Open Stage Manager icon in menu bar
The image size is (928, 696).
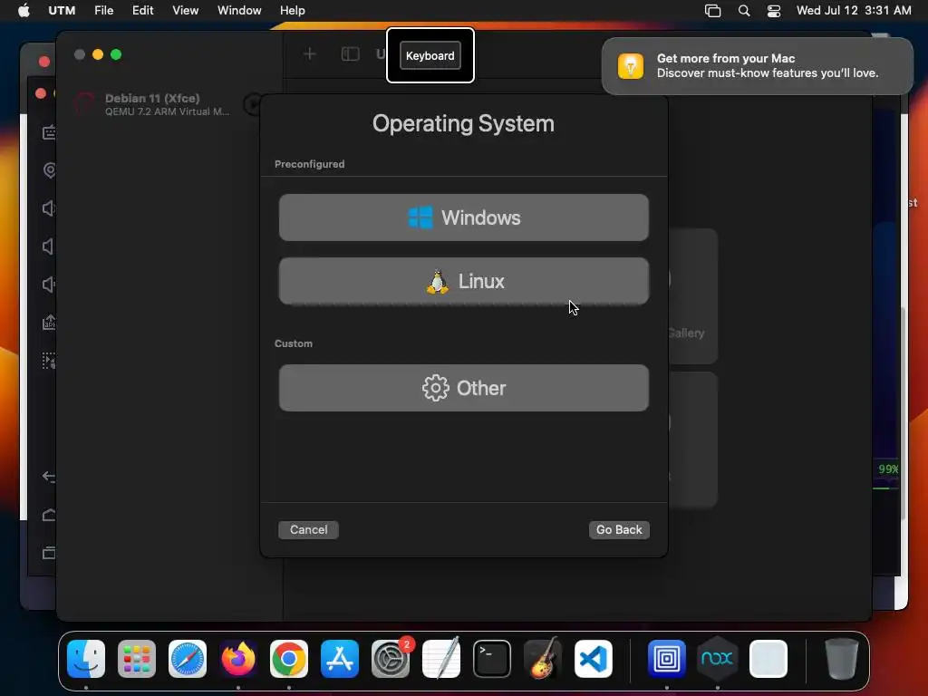click(712, 11)
